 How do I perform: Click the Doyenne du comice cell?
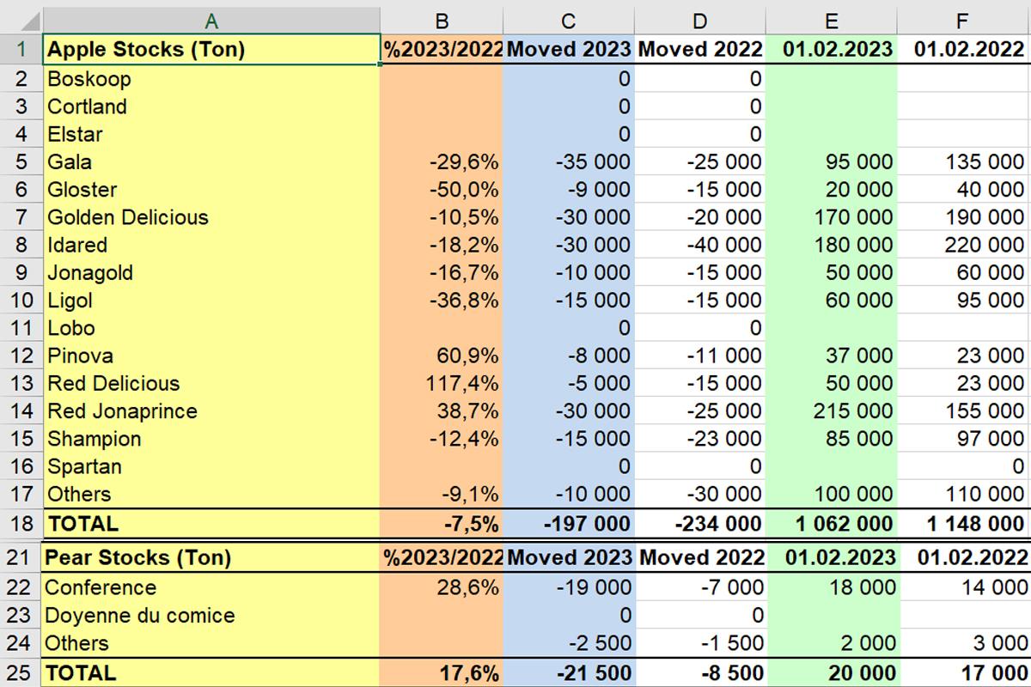(x=211, y=616)
